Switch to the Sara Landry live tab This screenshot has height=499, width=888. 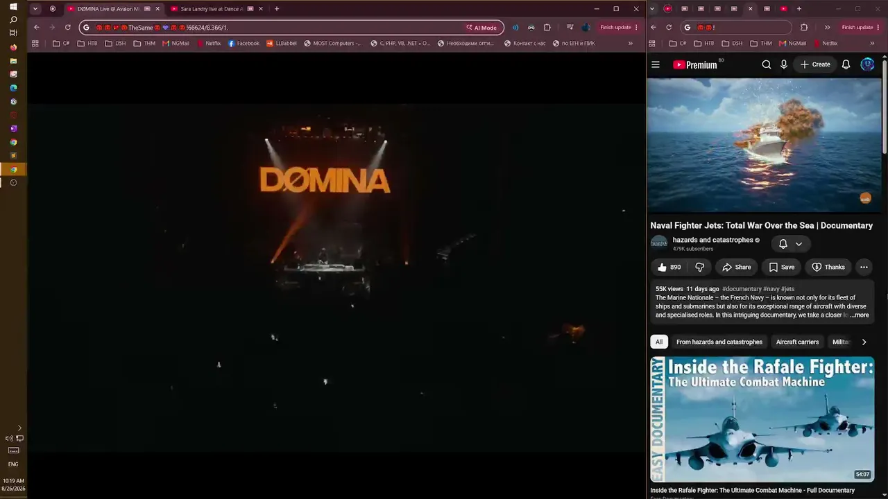[216, 9]
